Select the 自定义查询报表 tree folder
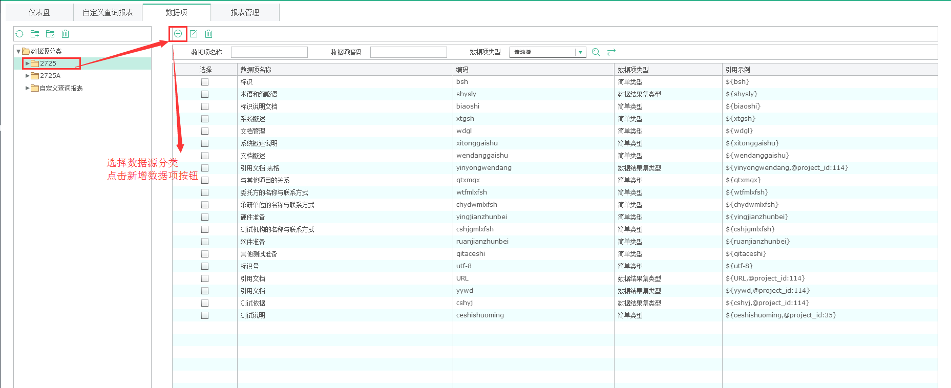This screenshot has height=388, width=951. tap(61, 88)
